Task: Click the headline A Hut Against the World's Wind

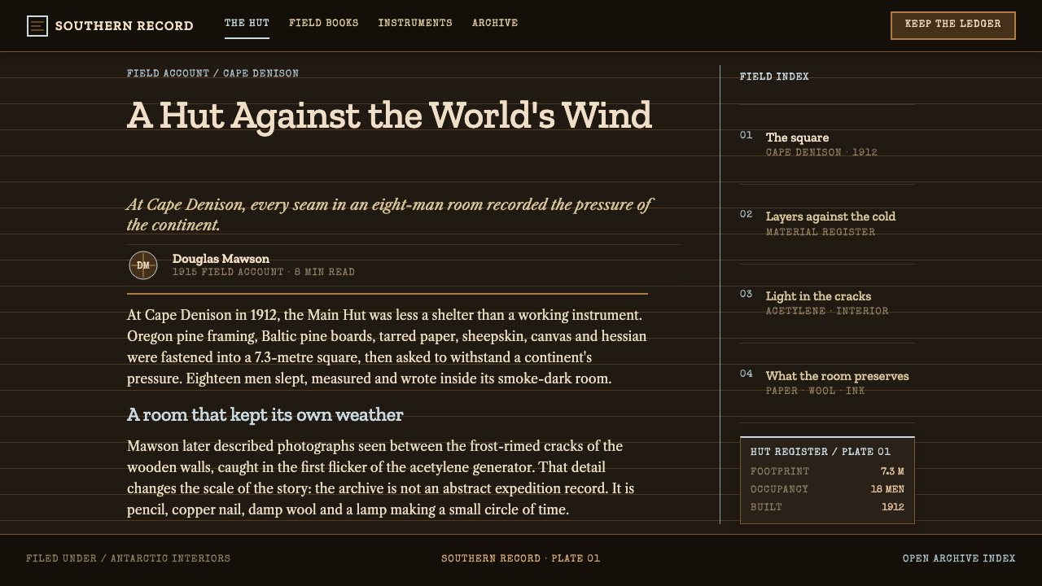Action: pos(390,116)
